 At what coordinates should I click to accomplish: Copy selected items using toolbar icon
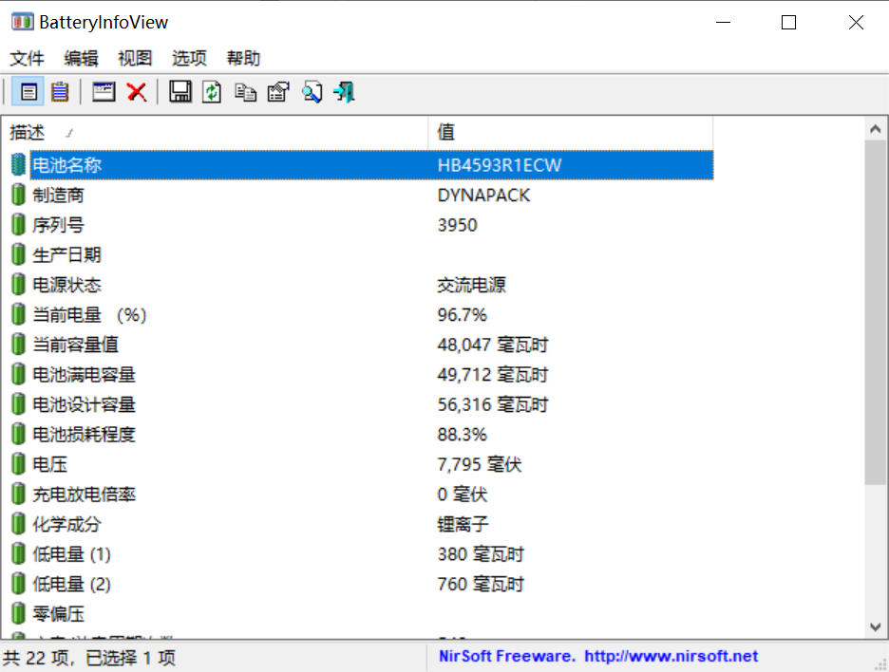(x=245, y=92)
